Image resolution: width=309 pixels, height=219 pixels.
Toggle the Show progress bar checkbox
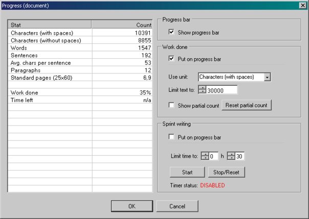pyautogui.click(x=172, y=33)
